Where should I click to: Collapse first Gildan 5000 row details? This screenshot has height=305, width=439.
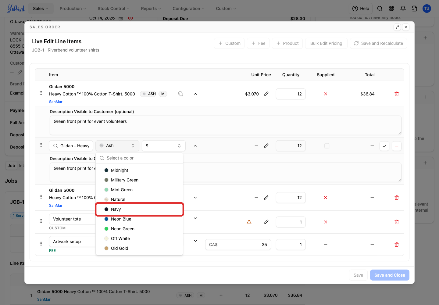[x=195, y=94]
